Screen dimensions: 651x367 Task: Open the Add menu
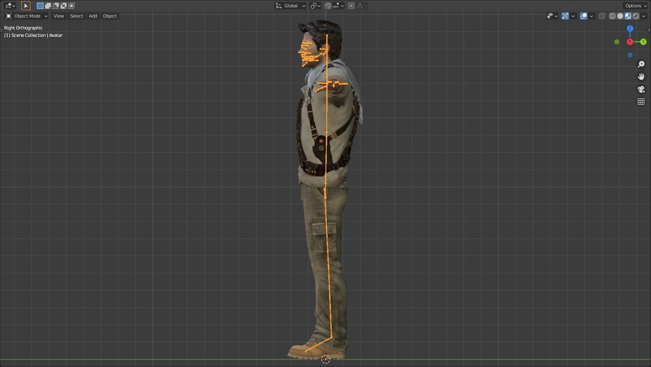[93, 16]
